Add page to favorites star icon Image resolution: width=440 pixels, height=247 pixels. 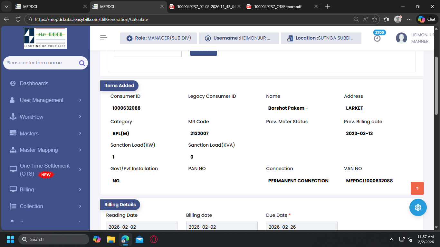tap(375, 19)
